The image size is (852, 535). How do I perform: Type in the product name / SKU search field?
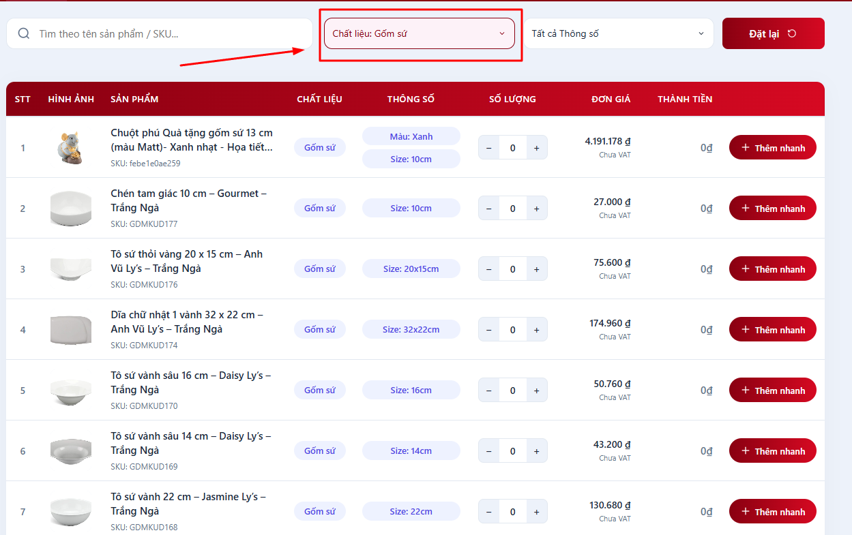click(171, 33)
